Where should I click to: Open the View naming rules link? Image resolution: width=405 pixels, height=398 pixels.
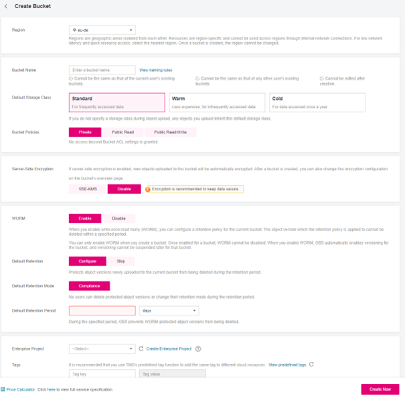156,70
